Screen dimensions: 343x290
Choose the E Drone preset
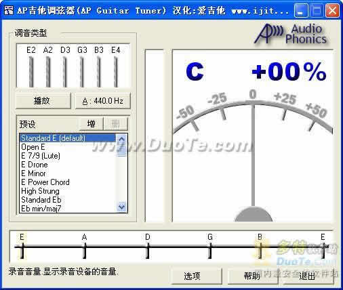tap(68, 165)
